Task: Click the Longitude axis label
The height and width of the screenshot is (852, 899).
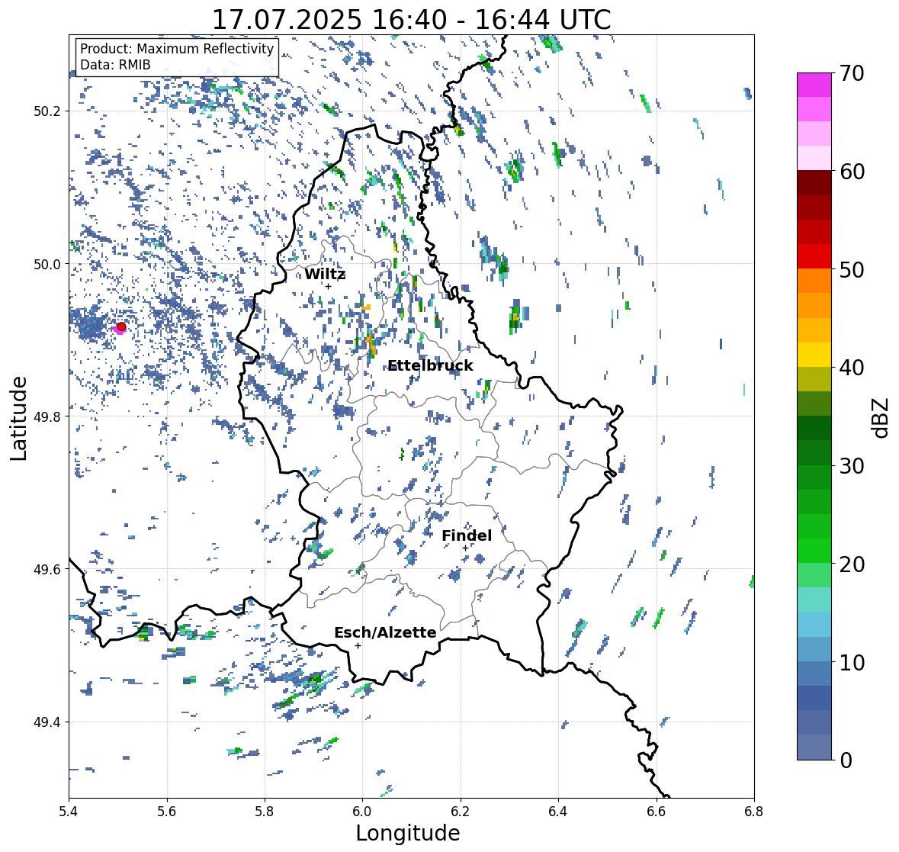Action: (408, 833)
